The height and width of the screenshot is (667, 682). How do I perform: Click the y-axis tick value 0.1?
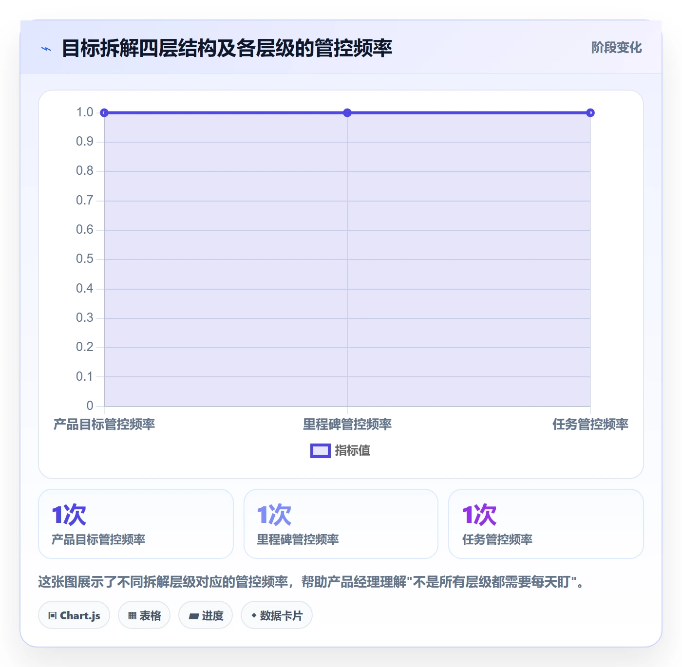tap(85, 376)
